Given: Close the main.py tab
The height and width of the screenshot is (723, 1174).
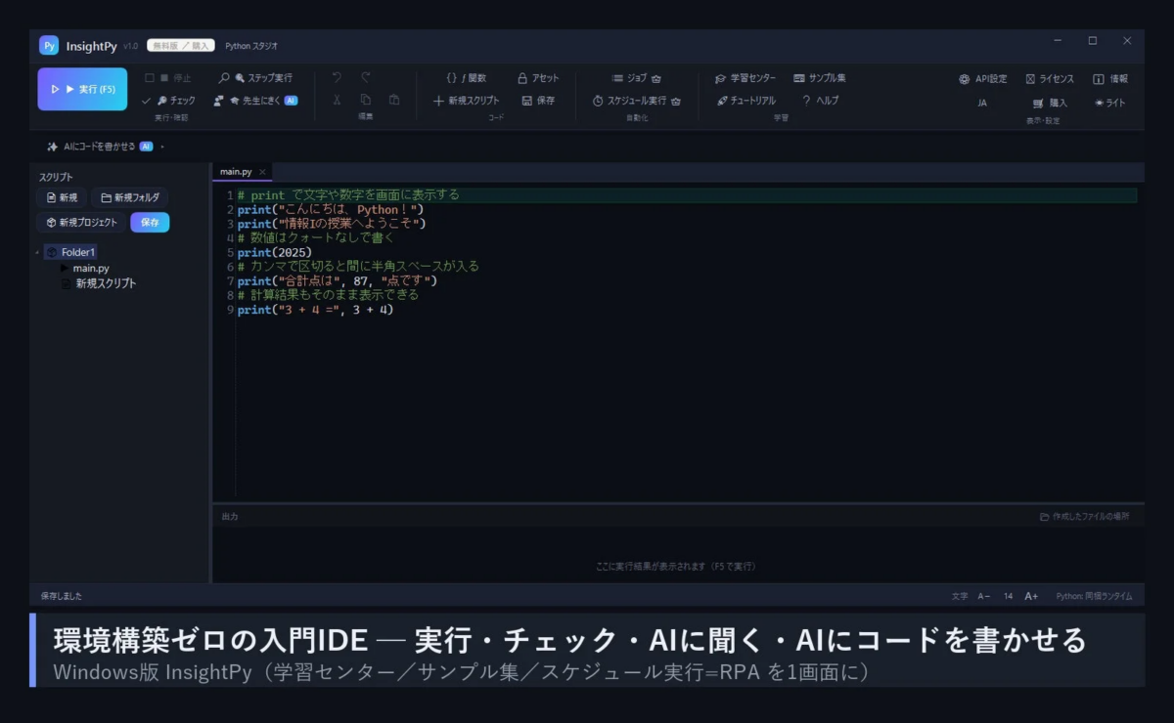Looking at the screenshot, I should (x=262, y=172).
